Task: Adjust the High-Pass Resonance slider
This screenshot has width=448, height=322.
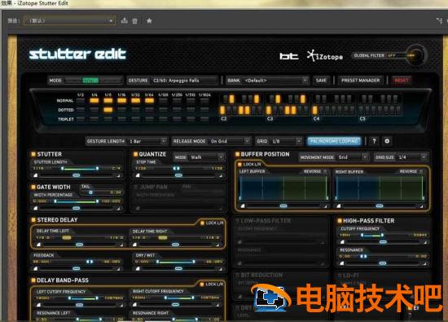Action: pyautogui.click(x=363, y=256)
